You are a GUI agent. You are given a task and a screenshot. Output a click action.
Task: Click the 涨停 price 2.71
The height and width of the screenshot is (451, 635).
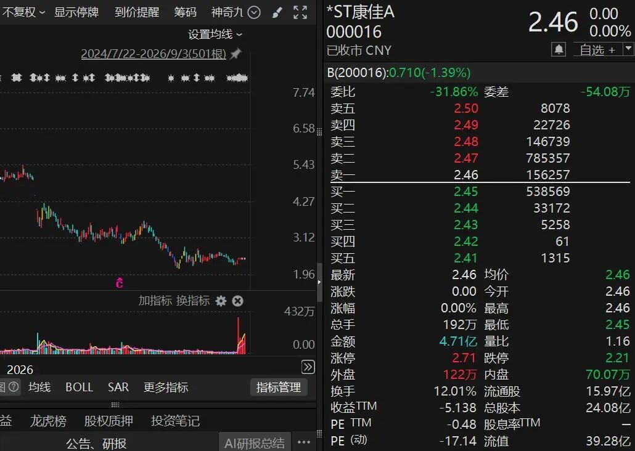coord(464,358)
